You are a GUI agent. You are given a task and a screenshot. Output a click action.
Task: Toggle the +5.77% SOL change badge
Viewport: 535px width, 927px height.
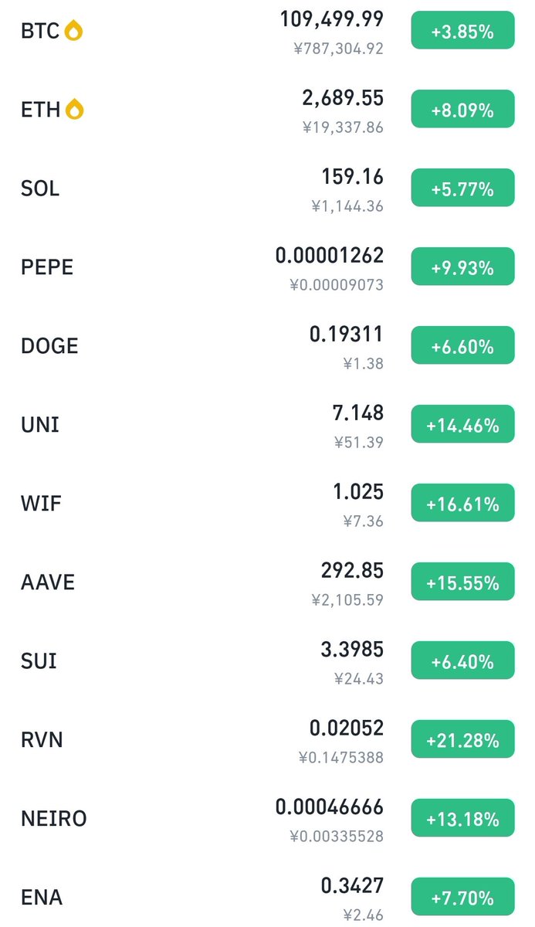pos(462,189)
